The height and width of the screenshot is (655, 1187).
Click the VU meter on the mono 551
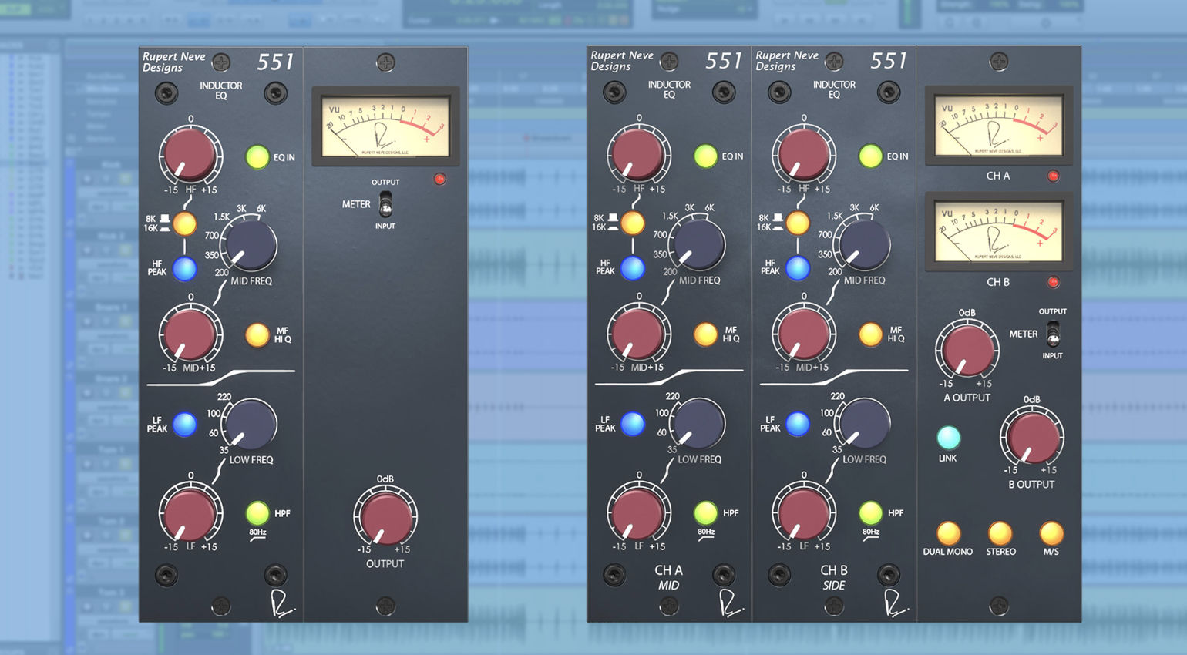coord(385,126)
